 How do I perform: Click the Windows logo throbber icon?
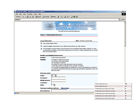point(124,14)
